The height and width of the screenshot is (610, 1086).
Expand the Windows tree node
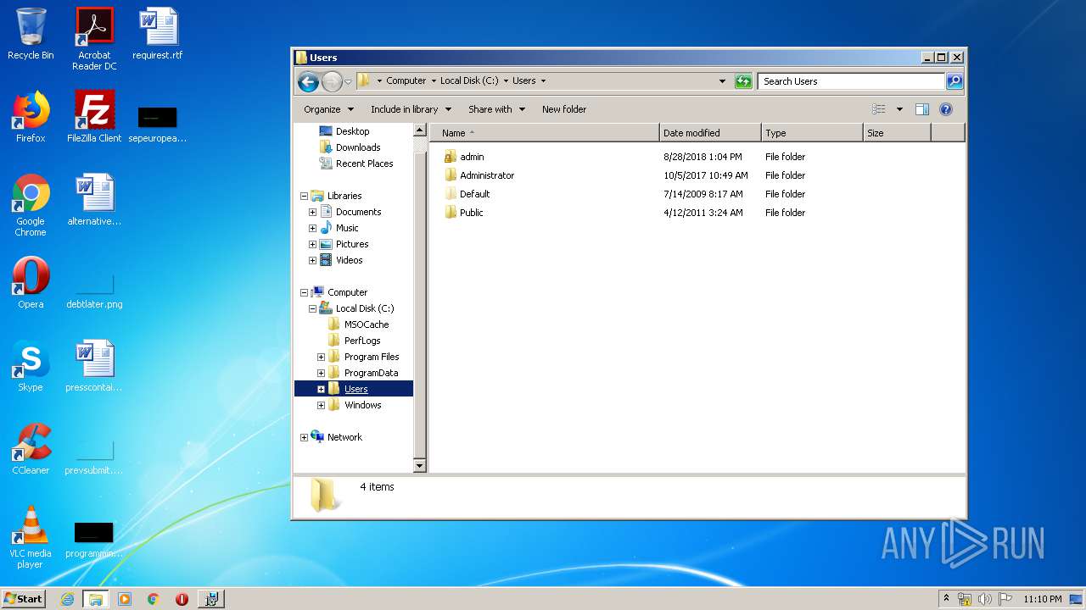(321, 405)
